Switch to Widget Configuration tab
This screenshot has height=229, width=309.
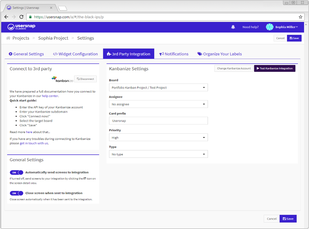[75, 54]
